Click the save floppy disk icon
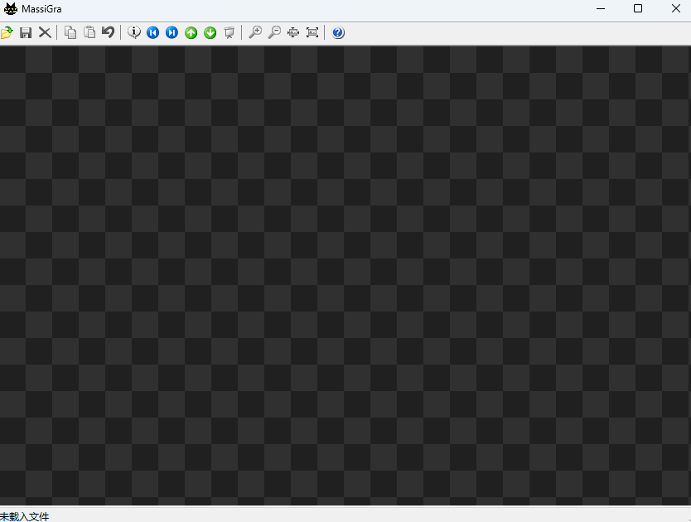 26,32
